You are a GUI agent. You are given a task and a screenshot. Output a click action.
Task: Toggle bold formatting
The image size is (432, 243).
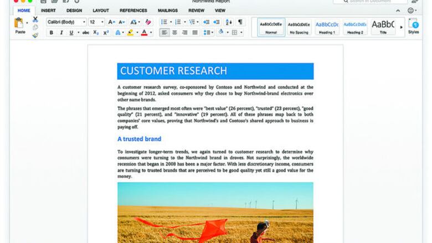pos(52,33)
